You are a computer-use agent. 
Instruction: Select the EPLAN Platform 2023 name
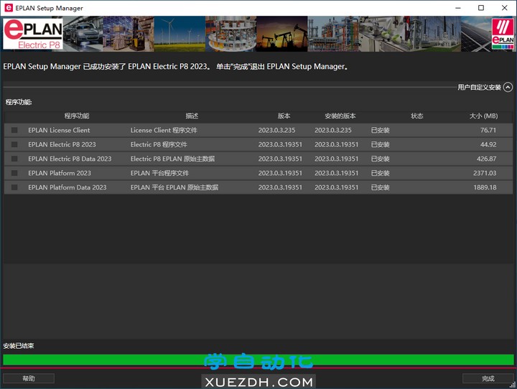pyautogui.click(x=60, y=173)
